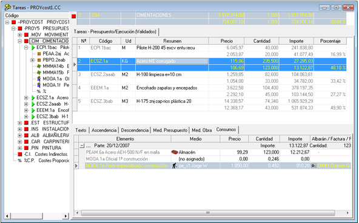The image size is (359, 223).
Task: Click green triangle icon of ECSZ.2aaab
Action: (33, 104)
